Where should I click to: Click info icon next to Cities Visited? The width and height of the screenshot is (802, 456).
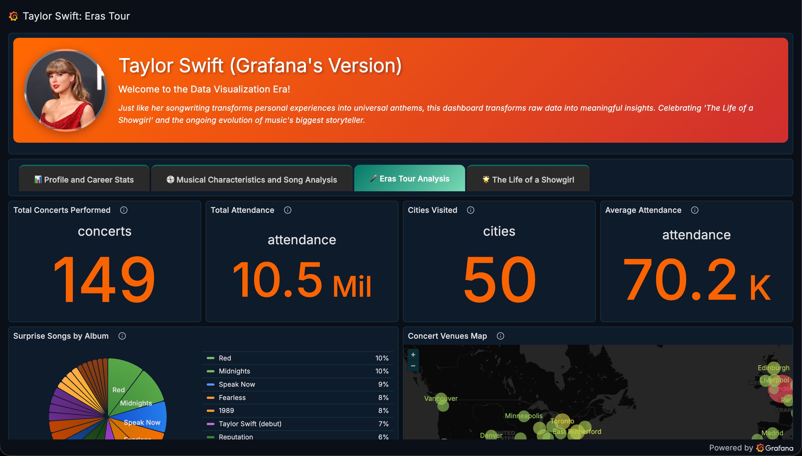[470, 210]
